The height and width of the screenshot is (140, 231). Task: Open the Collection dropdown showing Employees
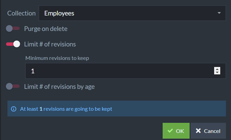click(132, 13)
